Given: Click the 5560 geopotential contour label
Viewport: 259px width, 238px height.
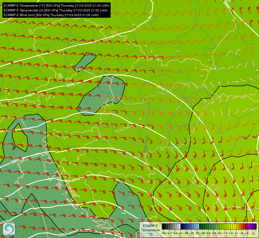Looking at the screenshot, I should [15, 161].
